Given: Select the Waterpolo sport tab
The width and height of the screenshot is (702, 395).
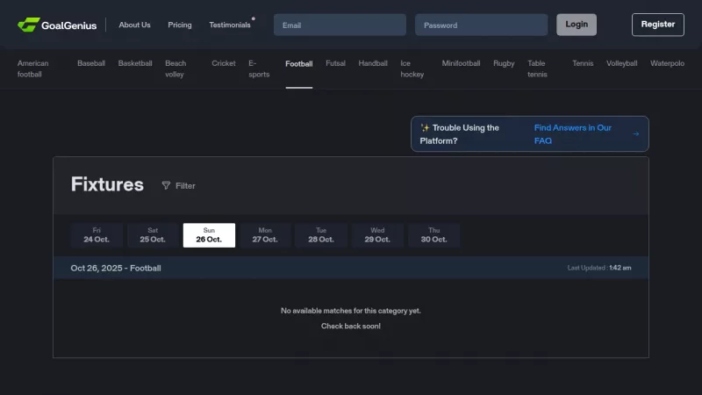Looking at the screenshot, I should pos(667,63).
